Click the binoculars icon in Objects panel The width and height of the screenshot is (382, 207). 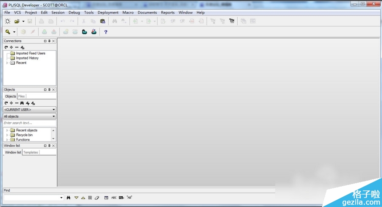(22, 103)
